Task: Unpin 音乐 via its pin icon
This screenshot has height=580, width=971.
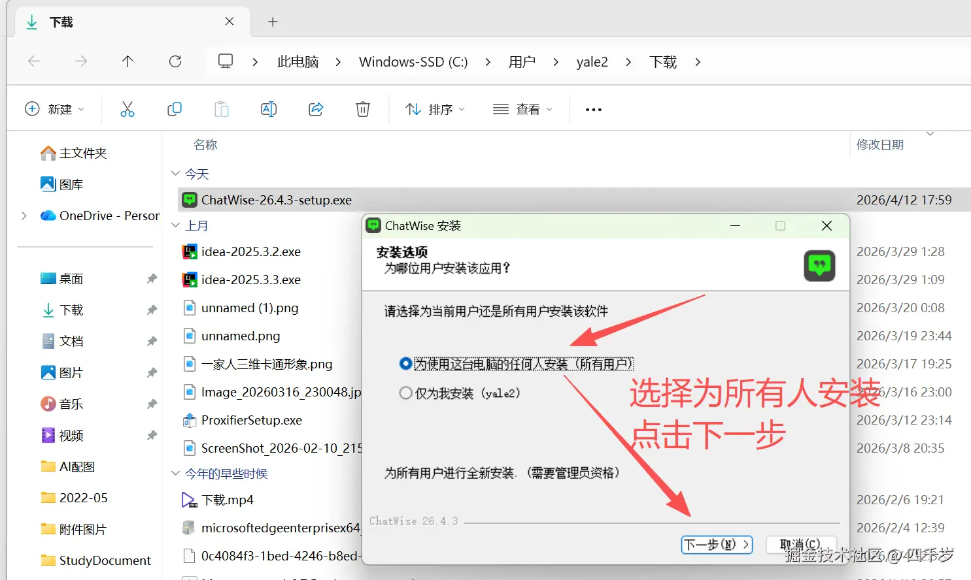Action: [152, 404]
